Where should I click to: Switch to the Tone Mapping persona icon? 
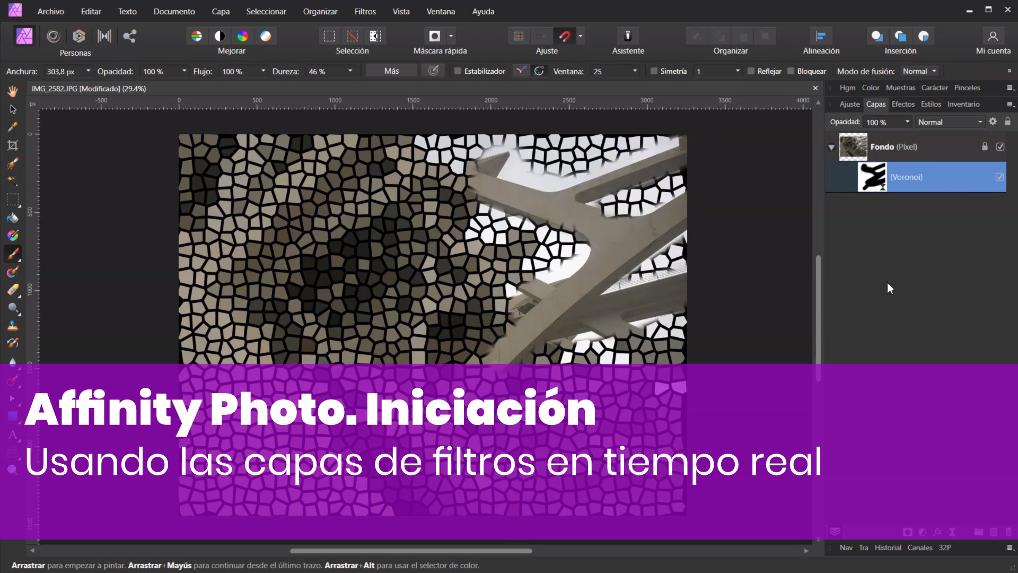click(x=104, y=36)
